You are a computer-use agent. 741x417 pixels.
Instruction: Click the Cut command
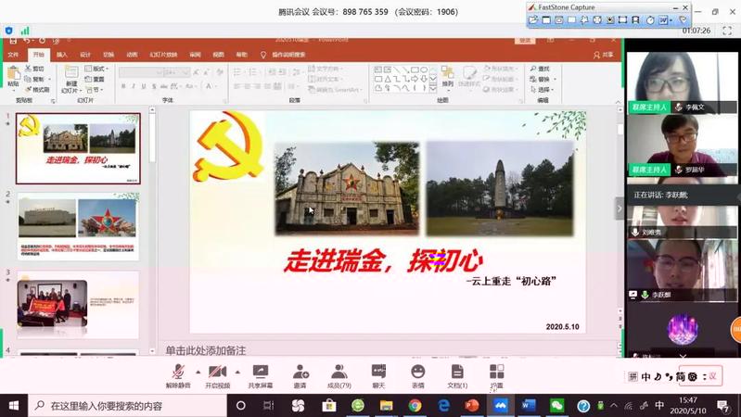pos(35,69)
